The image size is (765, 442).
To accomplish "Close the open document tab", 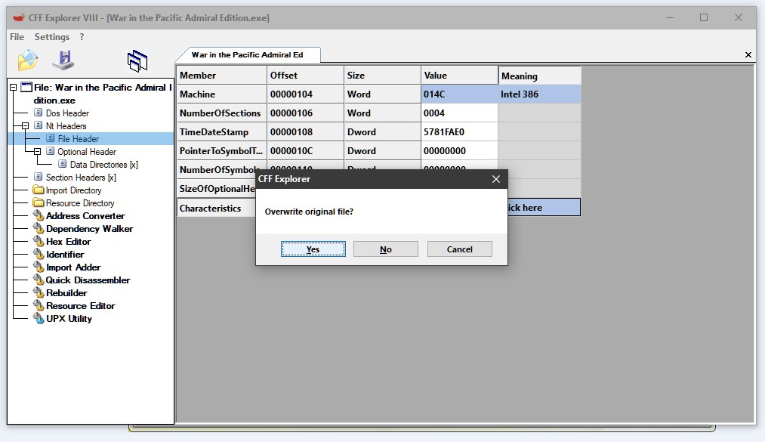I will coord(748,54).
